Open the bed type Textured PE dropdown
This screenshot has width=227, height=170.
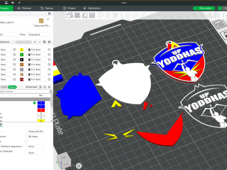(35, 131)
